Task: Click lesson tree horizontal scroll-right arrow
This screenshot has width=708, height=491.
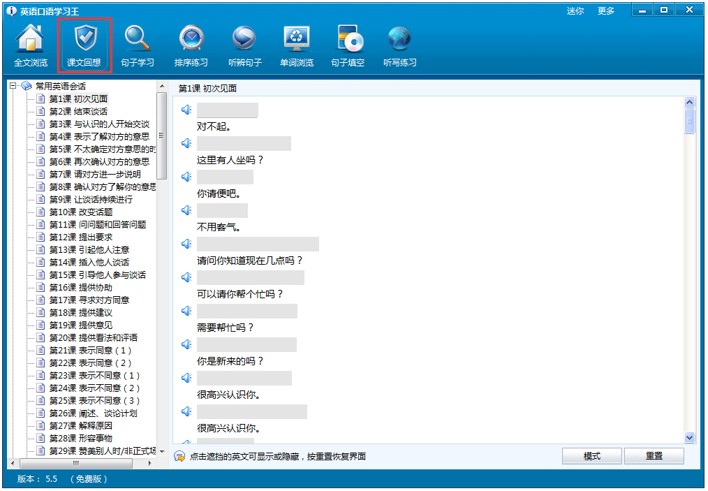Action: (149, 464)
